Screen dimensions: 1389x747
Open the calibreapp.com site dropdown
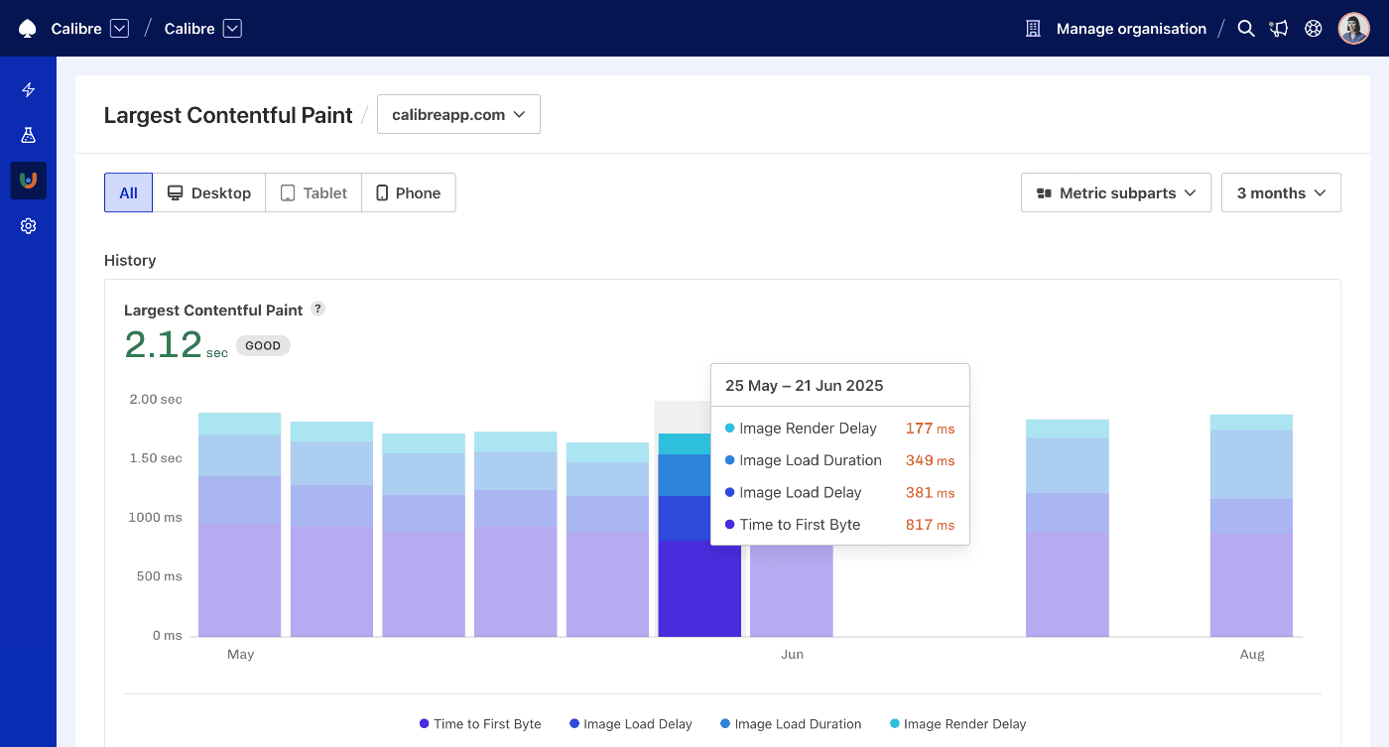tap(458, 114)
